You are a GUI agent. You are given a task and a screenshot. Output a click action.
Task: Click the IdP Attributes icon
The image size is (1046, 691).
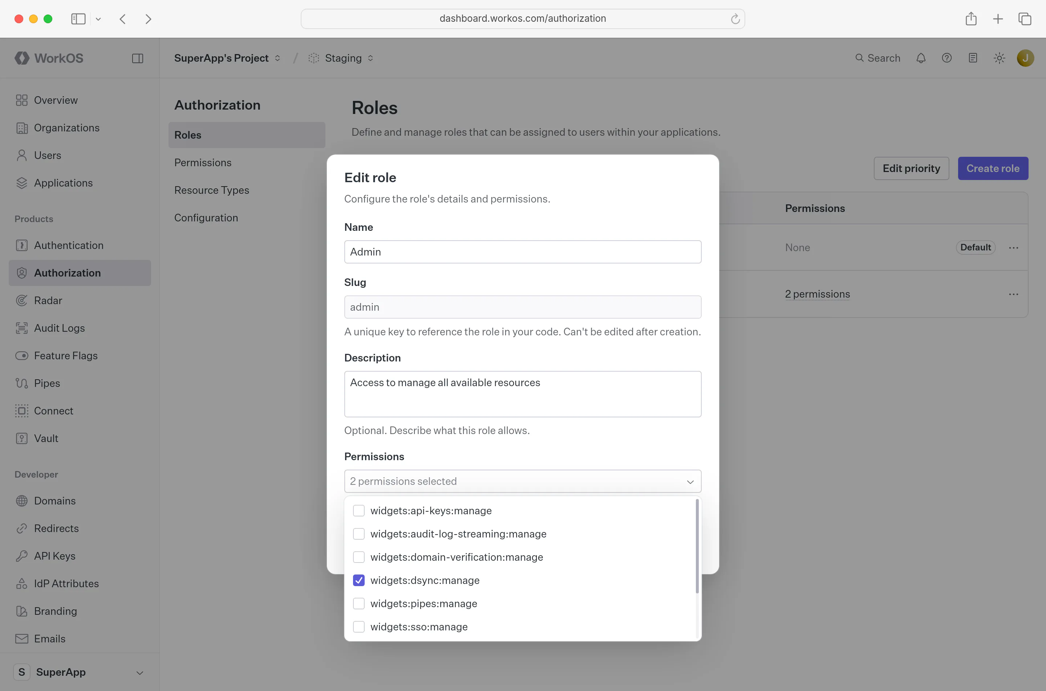point(21,584)
